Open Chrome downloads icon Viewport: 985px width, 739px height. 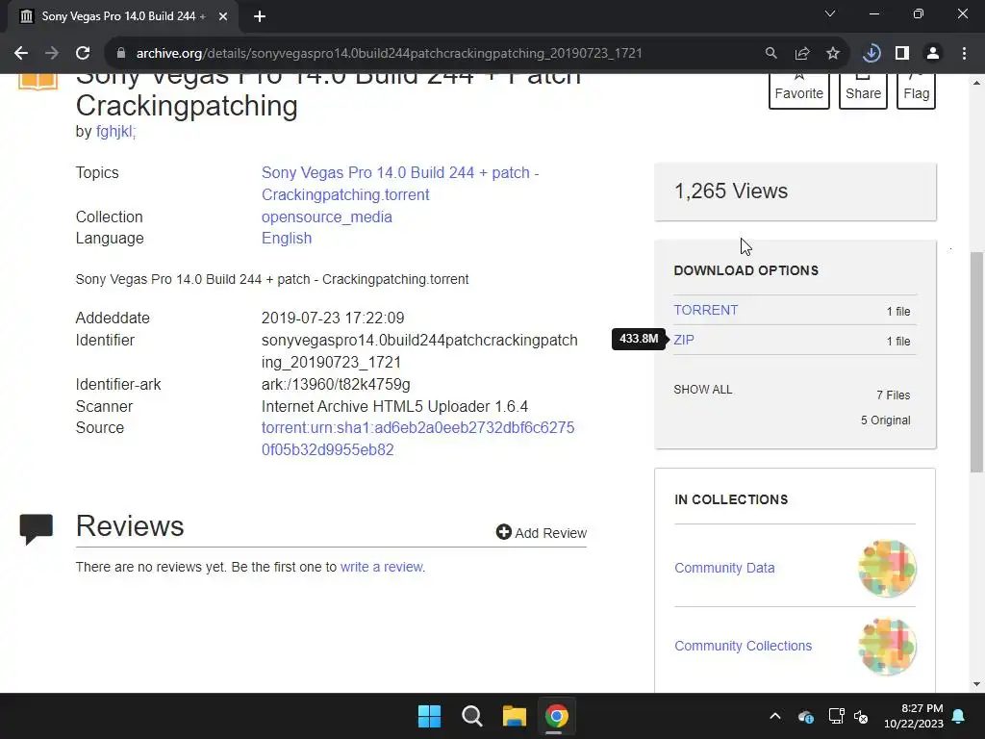pos(871,54)
